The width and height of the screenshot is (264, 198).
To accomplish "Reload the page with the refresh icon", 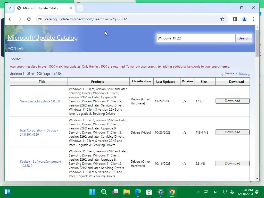I will coord(29,19).
